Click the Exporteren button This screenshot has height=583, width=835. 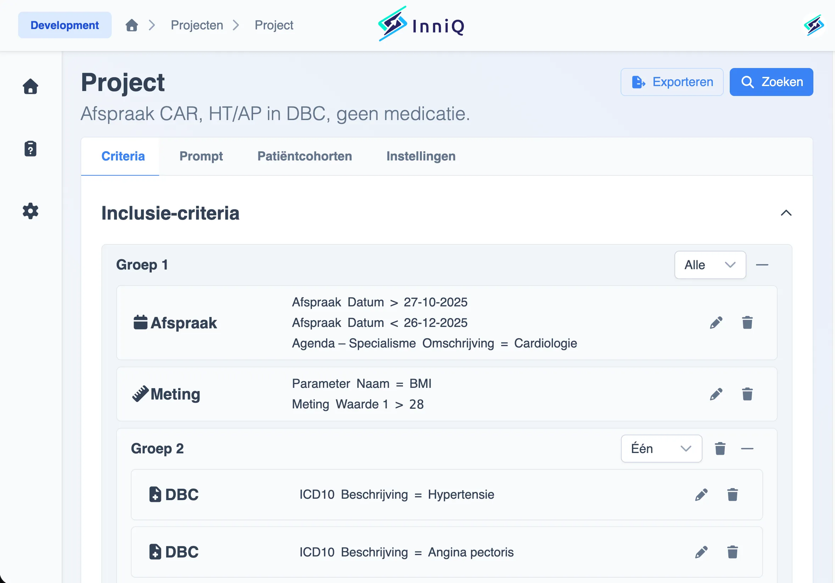tap(672, 82)
